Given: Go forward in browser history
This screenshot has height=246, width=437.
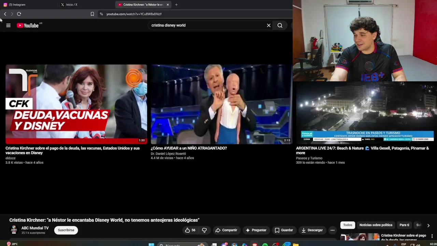Looking at the screenshot, I should tap(12, 14).
